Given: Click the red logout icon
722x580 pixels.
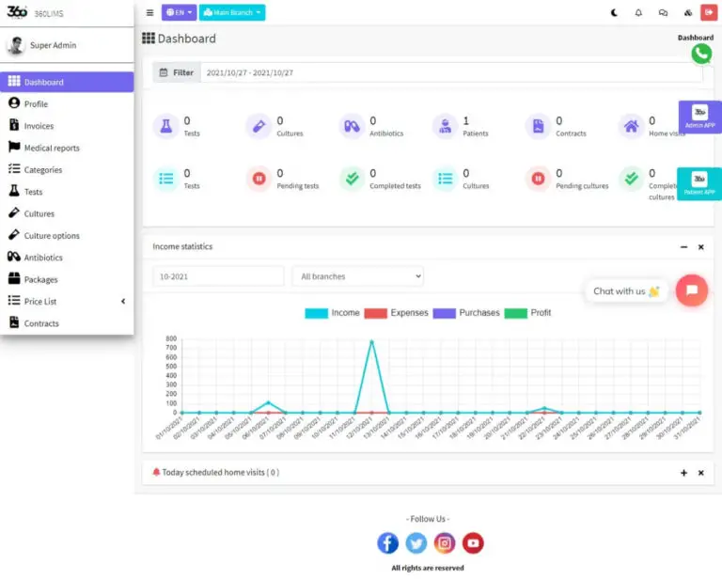Looking at the screenshot, I should click(708, 13).
